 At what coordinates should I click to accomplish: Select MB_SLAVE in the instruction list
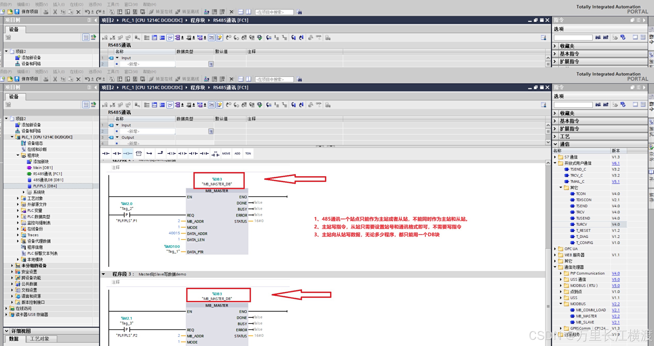585,322
